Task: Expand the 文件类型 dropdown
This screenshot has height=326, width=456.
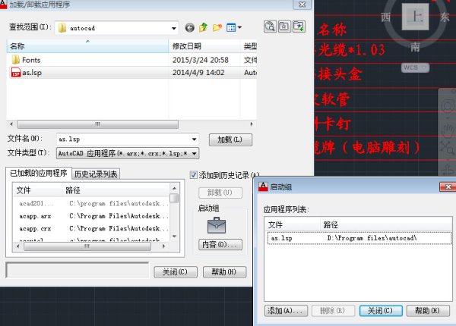Action: coord(194,153)
